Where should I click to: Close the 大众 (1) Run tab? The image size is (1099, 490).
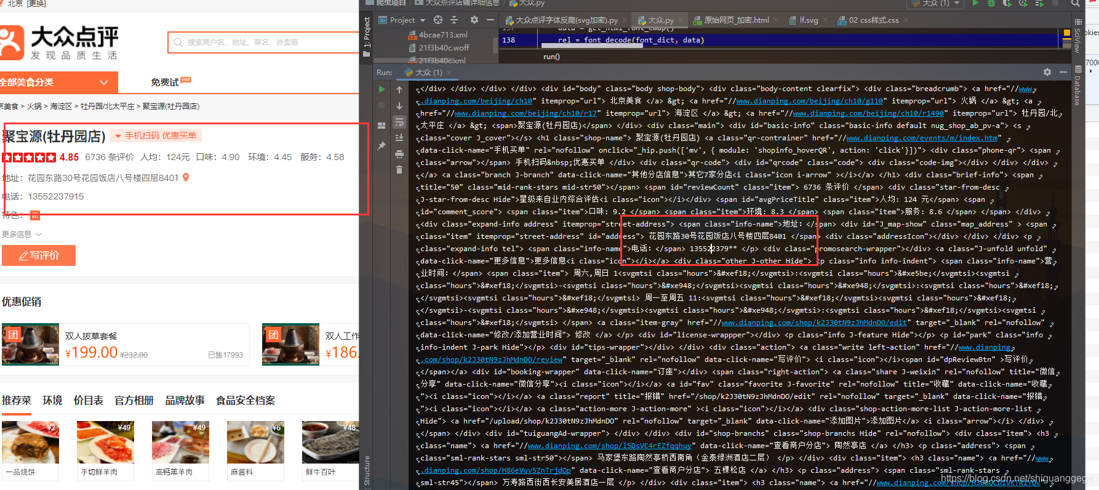click(449, 73)
